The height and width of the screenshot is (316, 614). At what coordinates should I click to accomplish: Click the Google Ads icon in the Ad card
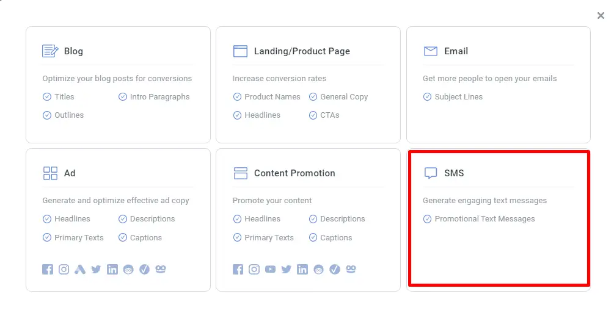[80, 269]
